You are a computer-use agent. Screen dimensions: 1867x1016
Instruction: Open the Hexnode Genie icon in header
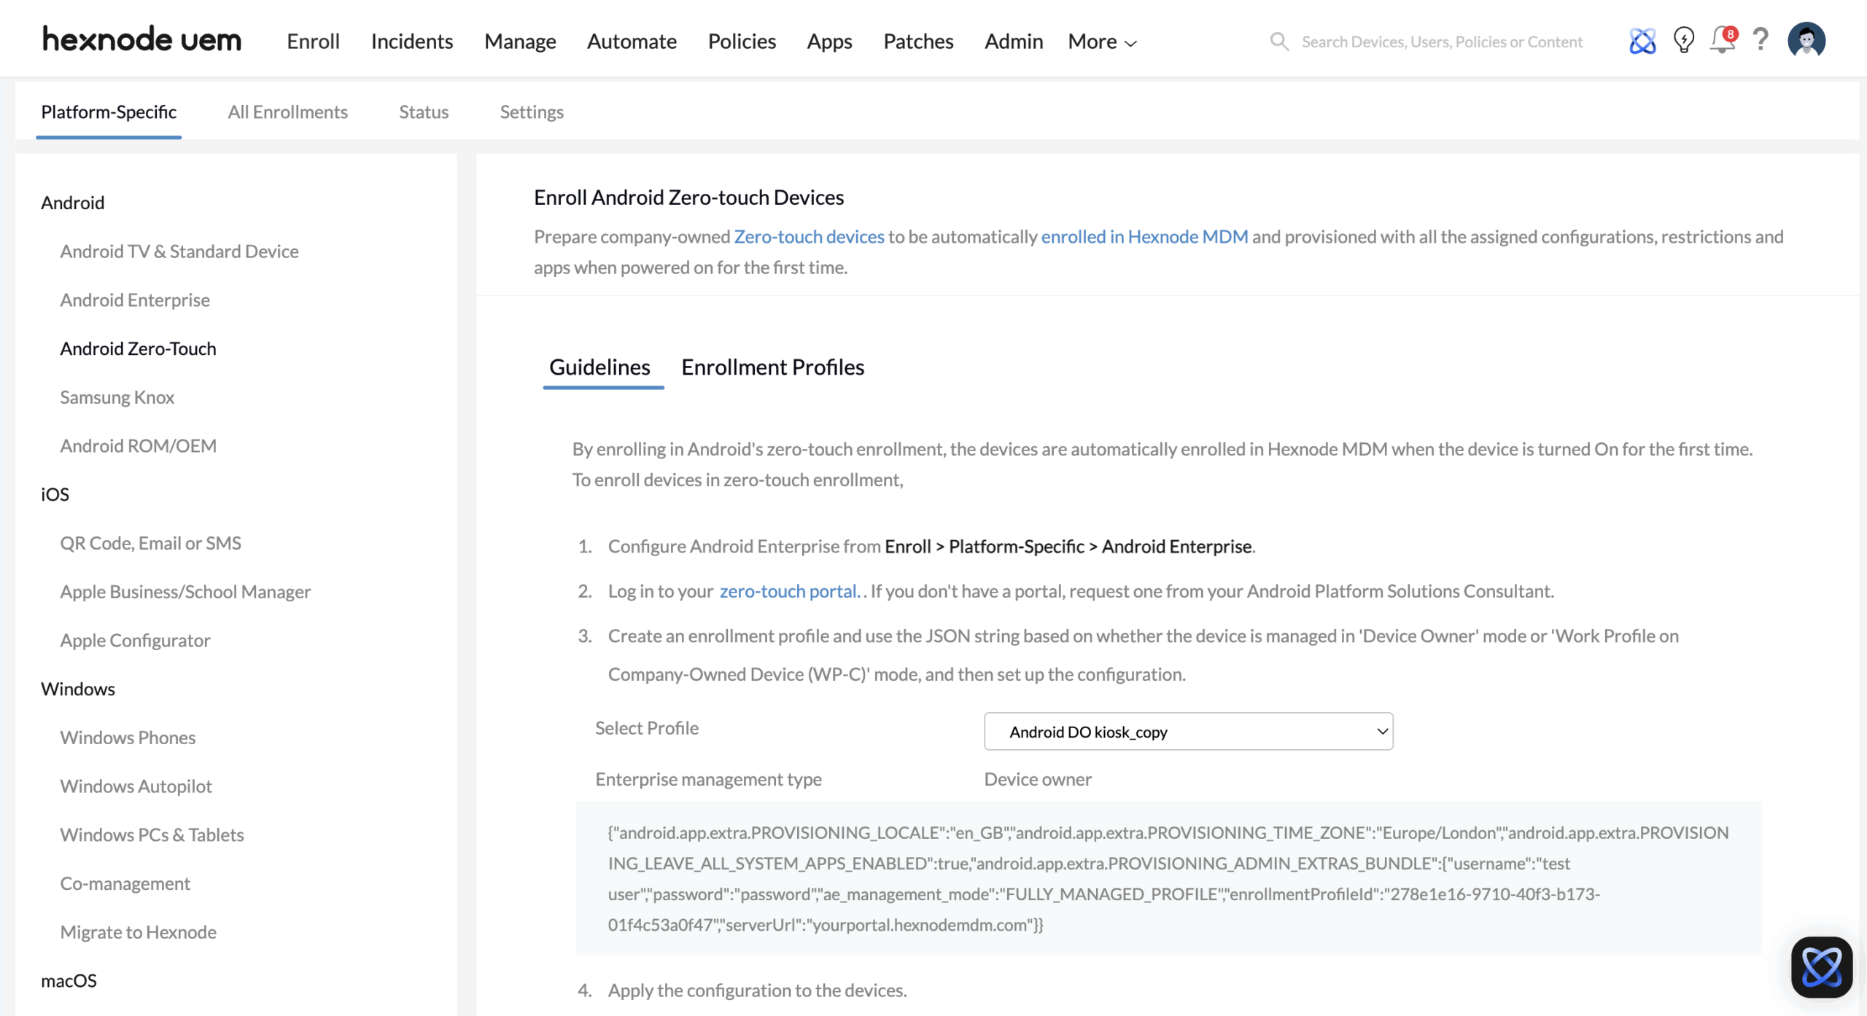pos(1642,41)
